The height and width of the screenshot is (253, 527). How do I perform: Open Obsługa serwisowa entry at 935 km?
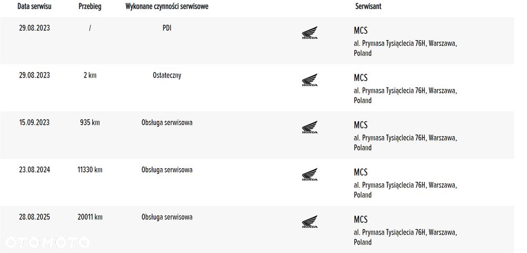[167, 123]
